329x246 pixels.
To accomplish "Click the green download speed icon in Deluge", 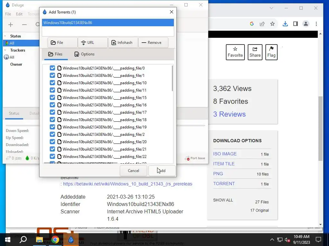I will (x=27, y=158).
